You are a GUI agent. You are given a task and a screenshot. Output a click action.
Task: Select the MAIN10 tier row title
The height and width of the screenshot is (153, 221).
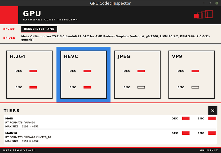coord(11,133)
